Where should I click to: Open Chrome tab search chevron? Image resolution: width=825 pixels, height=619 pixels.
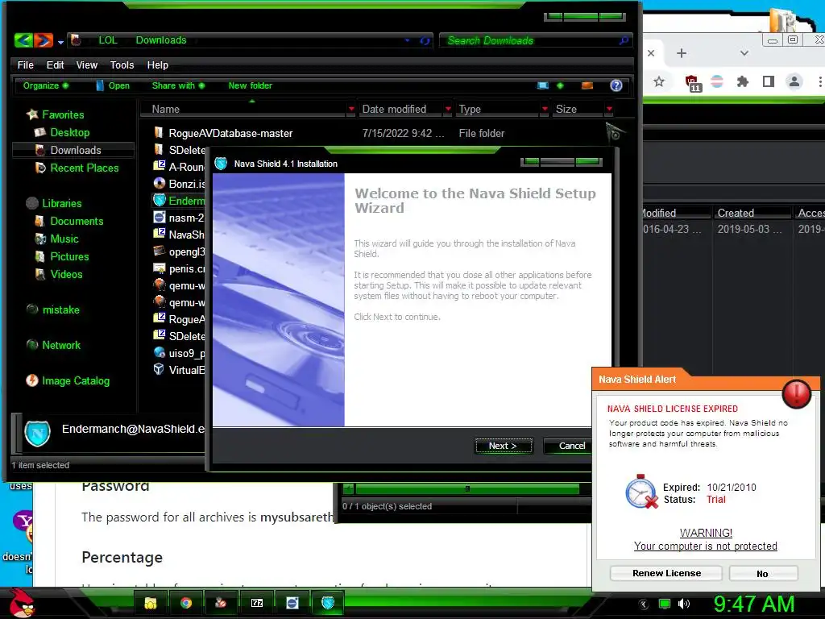tap(744, 53)
